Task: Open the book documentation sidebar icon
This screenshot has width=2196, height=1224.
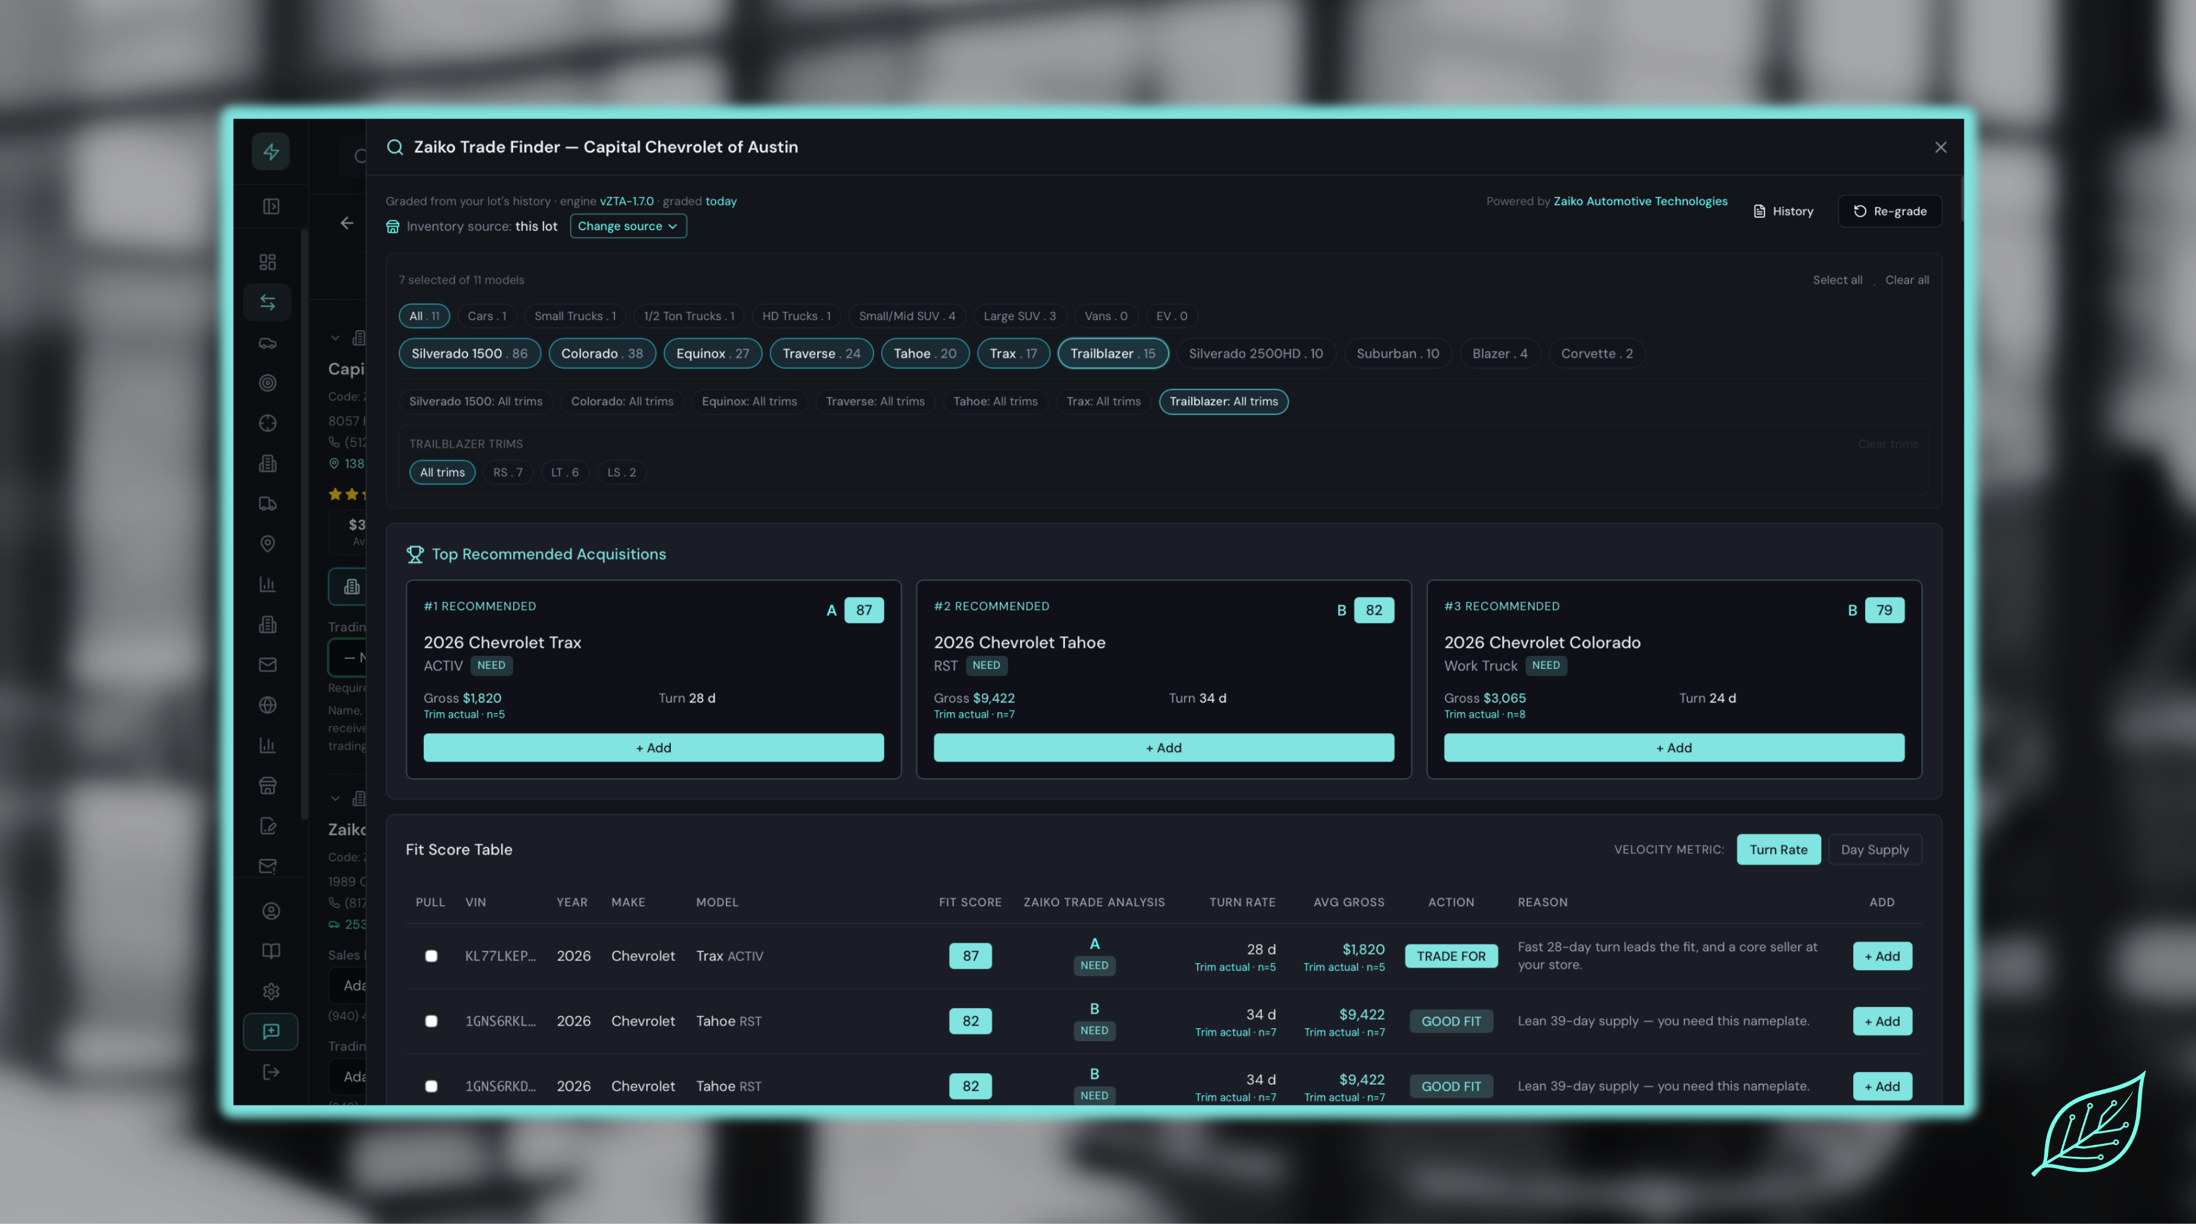Action: click(x=271, y=951)
